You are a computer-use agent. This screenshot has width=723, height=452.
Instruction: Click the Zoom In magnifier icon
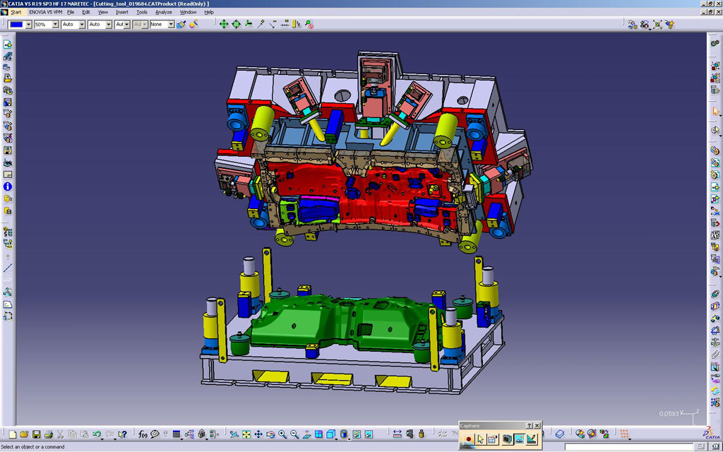[x=282, y=434]
